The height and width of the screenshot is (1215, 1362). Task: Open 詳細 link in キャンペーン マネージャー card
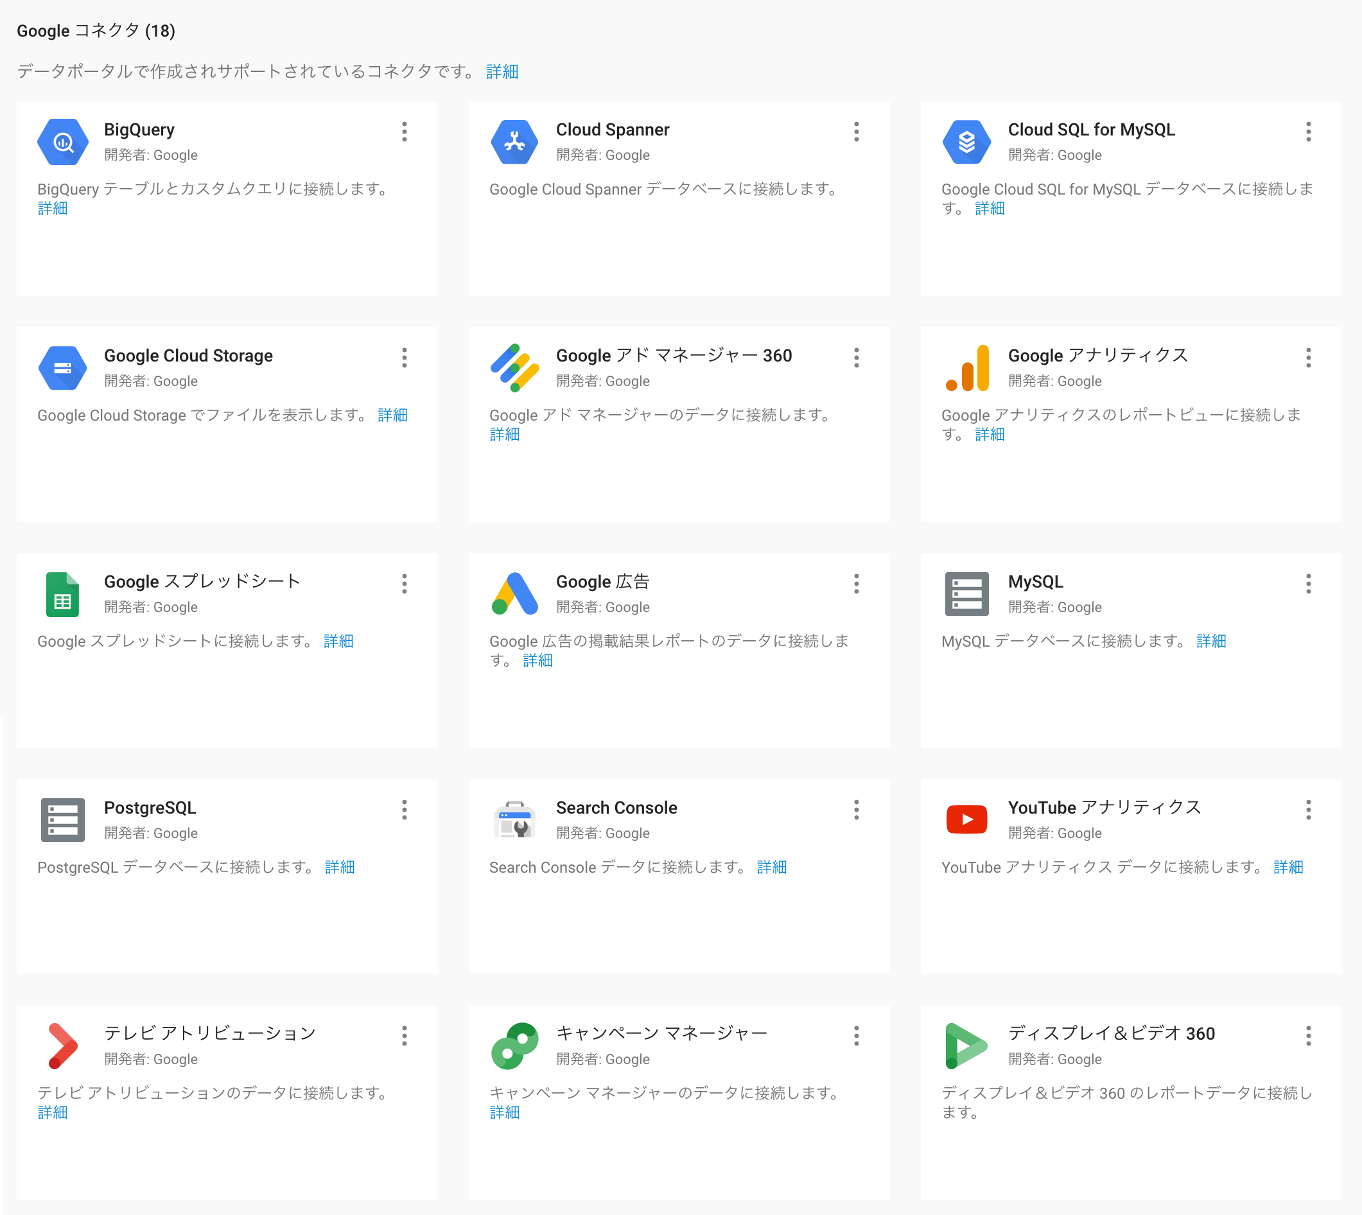click(504, 1112)
